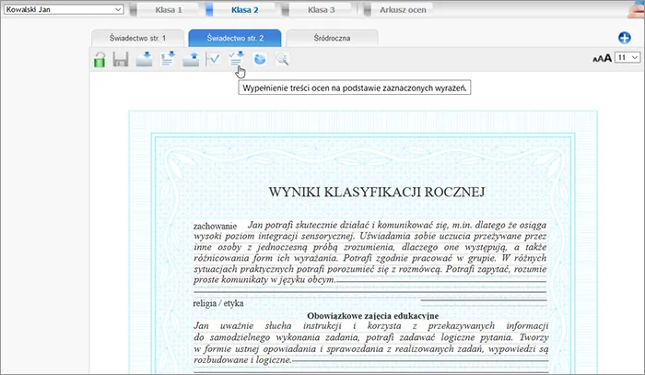Click the floppy disk save icon
Screen dimensions: 645x375
pos(121,60)
